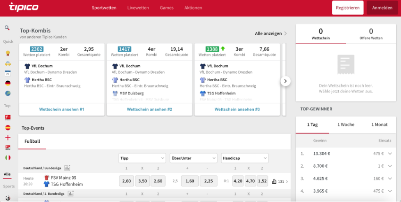Expand the 13.304 € top winner row
This screenshot has width=401, height=202.
click(x=390, y=153)
